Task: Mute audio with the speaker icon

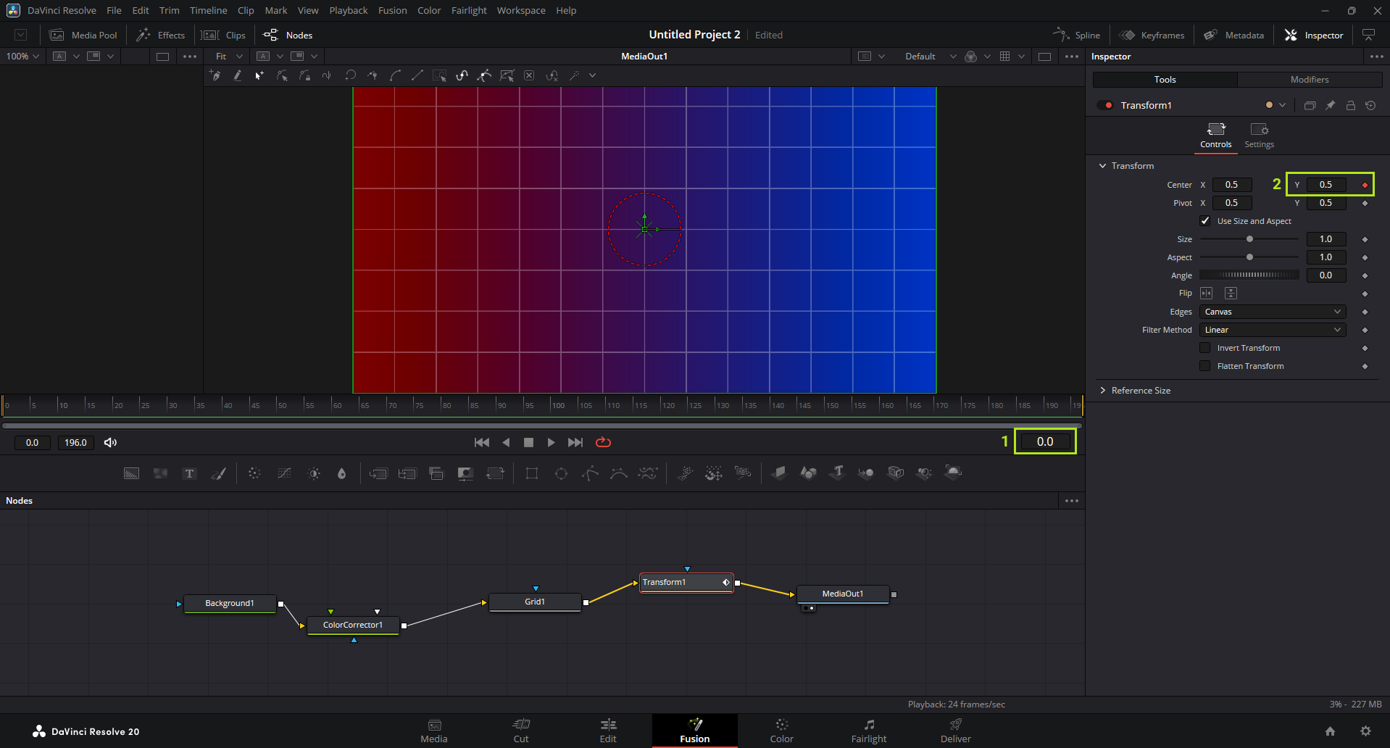Action: (x=110, y=442)
